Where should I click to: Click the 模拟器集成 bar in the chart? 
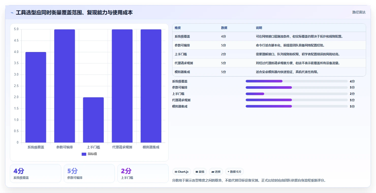(x=151, y=86)
